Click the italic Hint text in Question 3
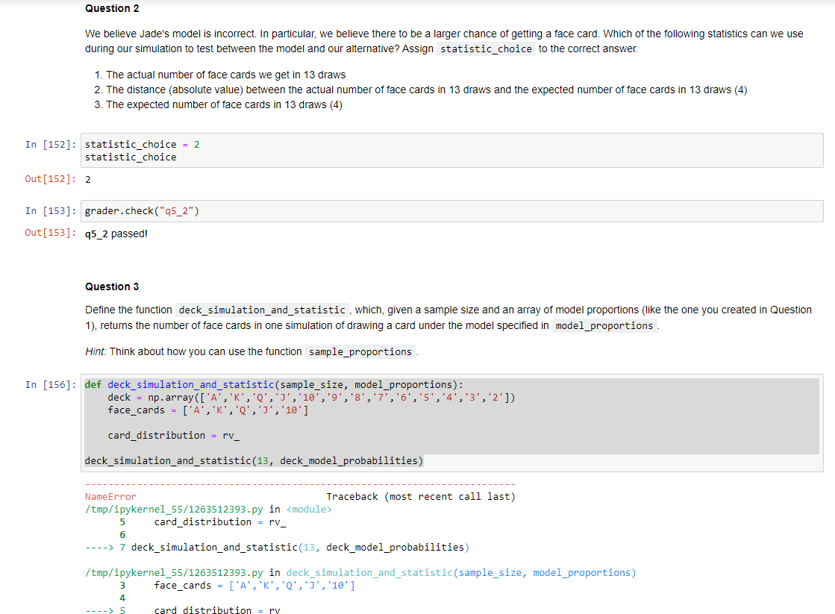 coord(93,351)
